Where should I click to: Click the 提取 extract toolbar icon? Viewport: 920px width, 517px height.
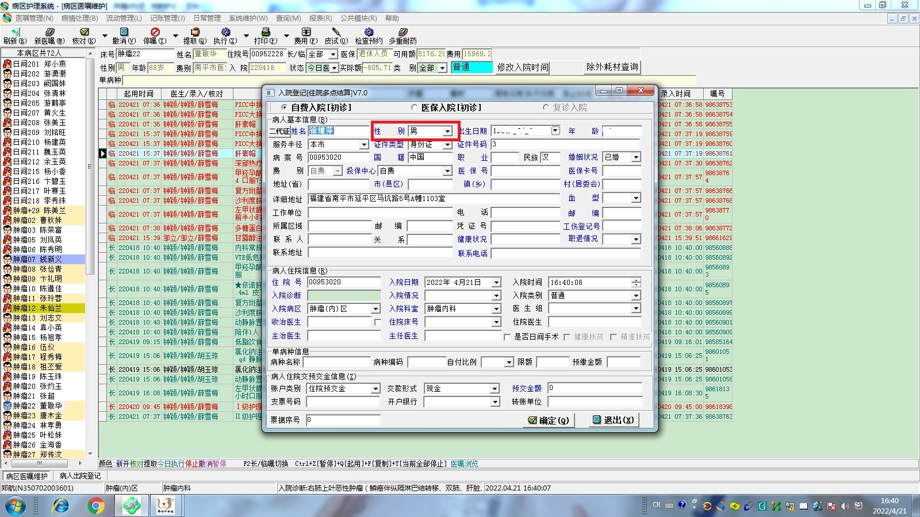point(195,36)
